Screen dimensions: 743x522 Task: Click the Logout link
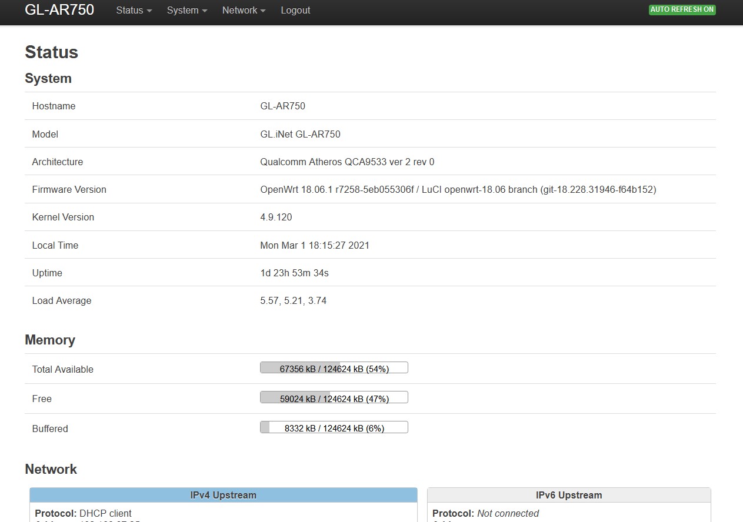295,11
